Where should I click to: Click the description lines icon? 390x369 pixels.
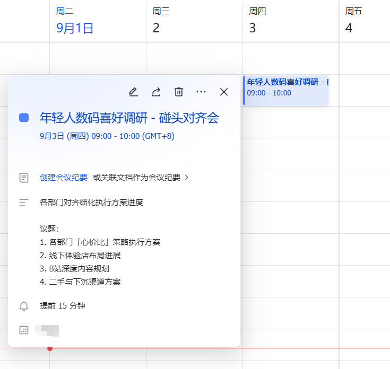pyautogui.click(x=24, y=203)
